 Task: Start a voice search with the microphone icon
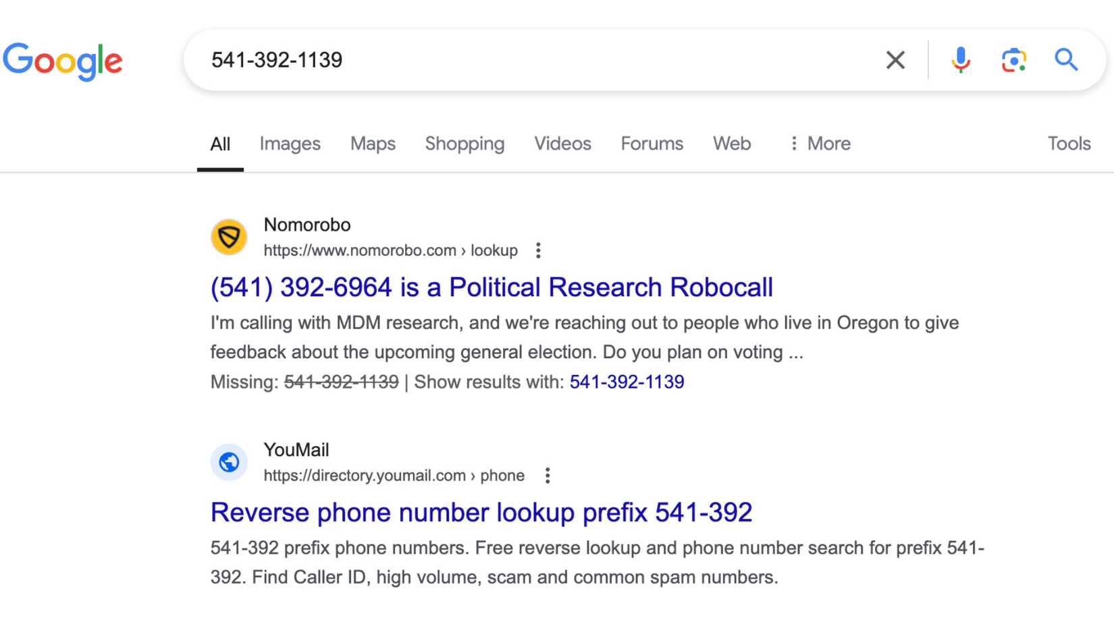click(960, 60)
